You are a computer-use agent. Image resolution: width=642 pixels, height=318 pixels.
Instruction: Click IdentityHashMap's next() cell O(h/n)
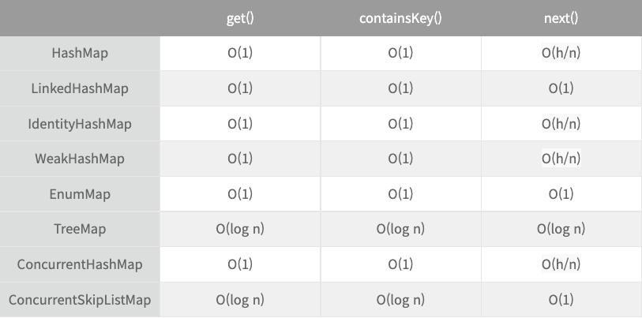pos(561,124)
